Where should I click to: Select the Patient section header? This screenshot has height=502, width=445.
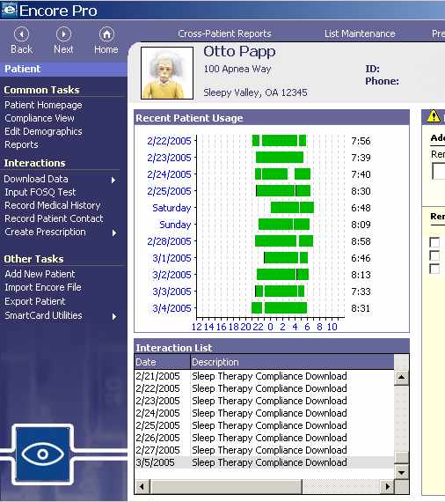[x=63, y=69]
